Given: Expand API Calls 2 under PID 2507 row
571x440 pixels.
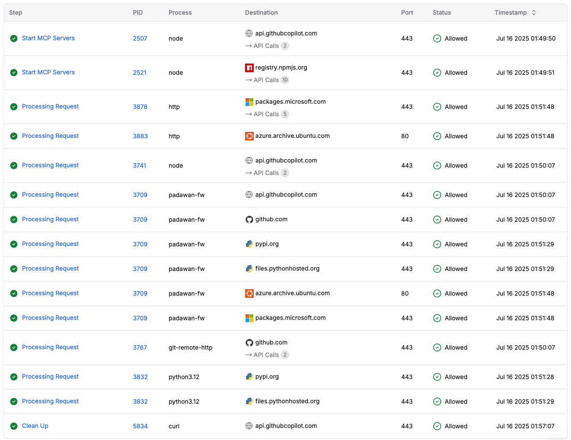Looking at the screenshot, I should pyautogui.click(x=267, y=46).
